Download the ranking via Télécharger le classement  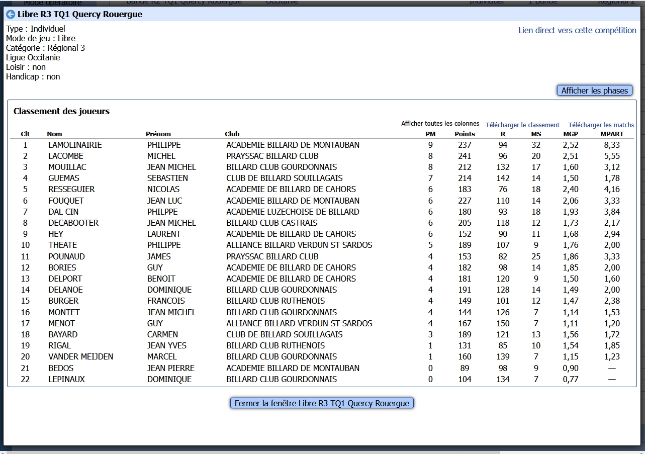point(522,125)
